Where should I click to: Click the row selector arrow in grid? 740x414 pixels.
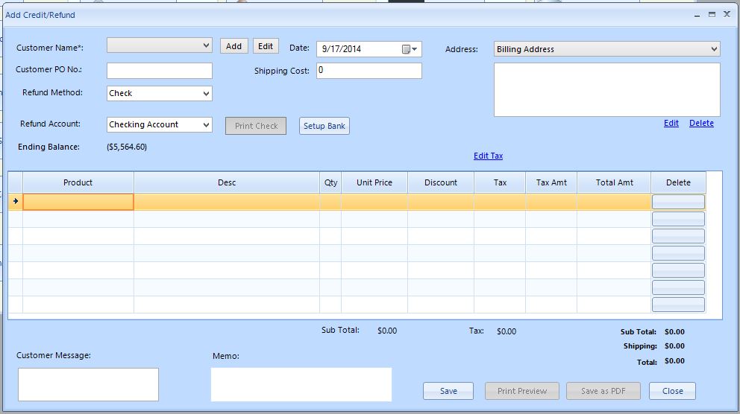[x=16, y=201]
